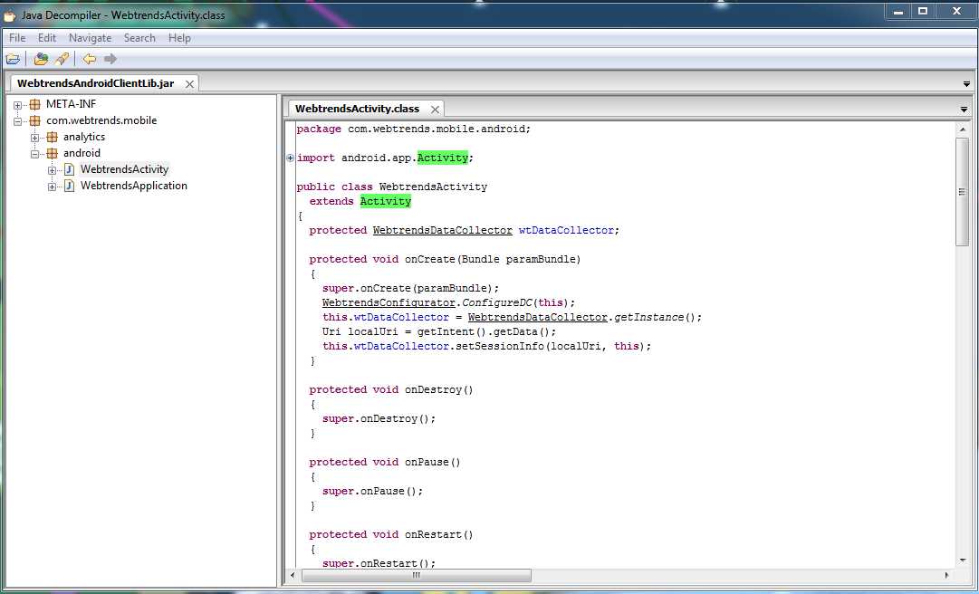
Task: Open the Search menu
Action: (x=139, y=38)
